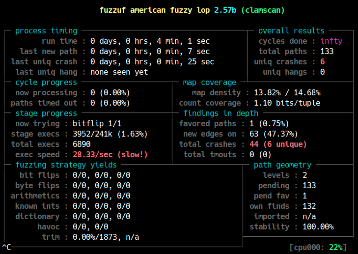The height and width of the screenshot is (254, 358).
Task: Click the dictionary yields values
Action: coord(101,217)
